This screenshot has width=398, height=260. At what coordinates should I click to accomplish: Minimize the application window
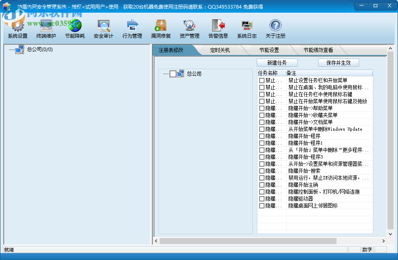(x=362, y=6)
